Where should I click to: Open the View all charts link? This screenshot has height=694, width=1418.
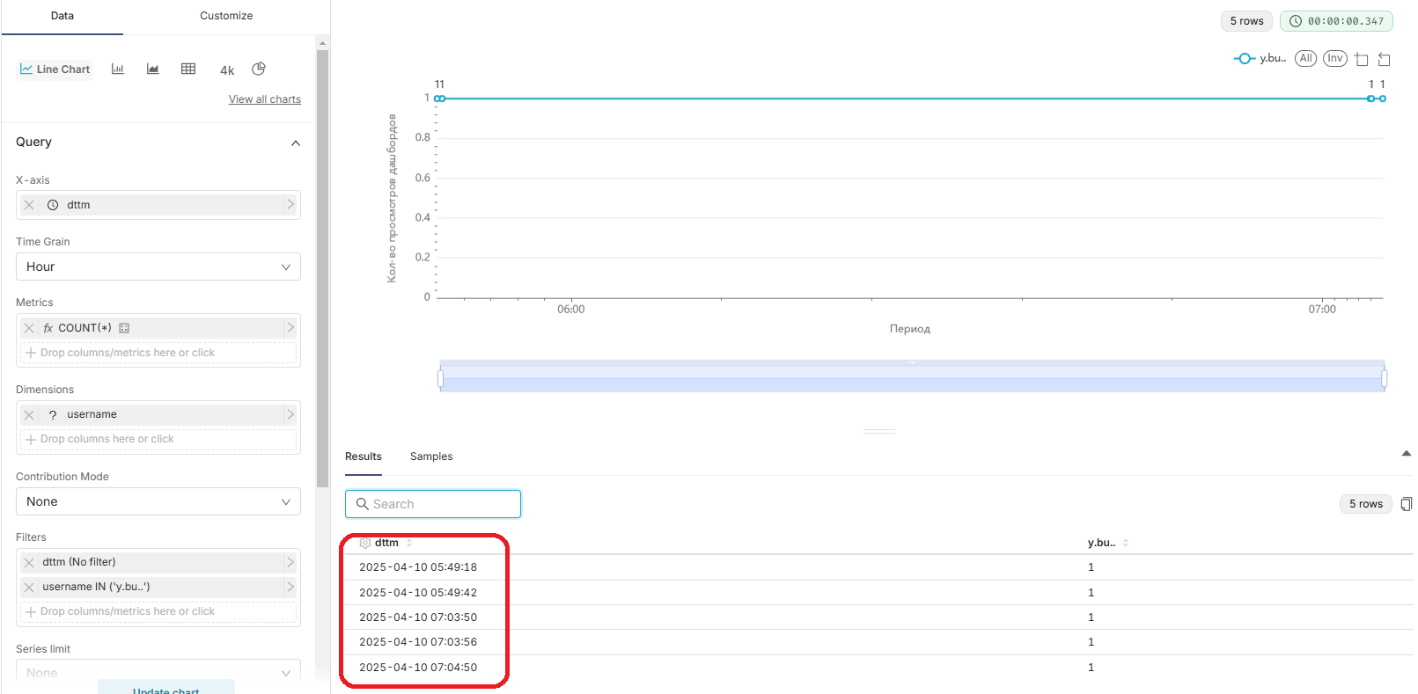tap(265, 99)
